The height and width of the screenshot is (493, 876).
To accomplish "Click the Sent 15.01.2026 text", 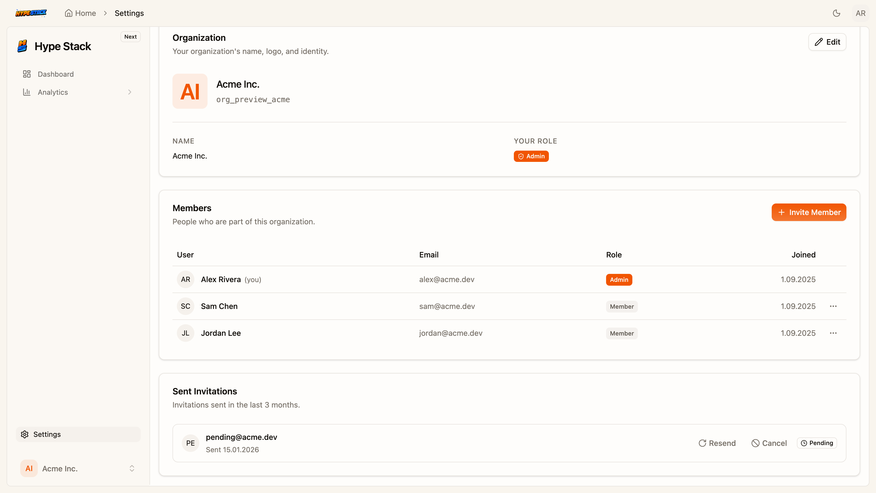I will coord(232,449).
